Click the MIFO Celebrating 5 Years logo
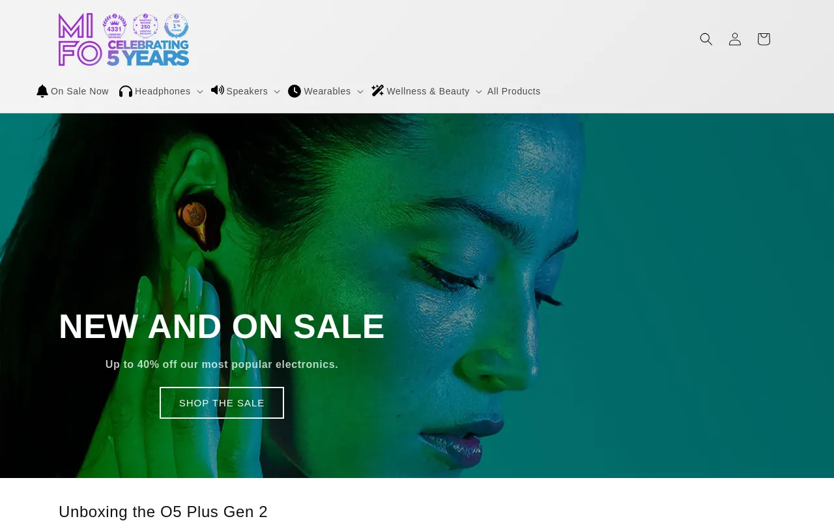 tap(124, 40)
